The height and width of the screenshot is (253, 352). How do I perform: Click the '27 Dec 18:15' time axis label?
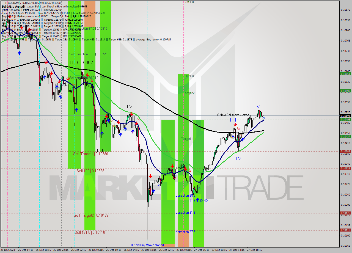(254, 250)
